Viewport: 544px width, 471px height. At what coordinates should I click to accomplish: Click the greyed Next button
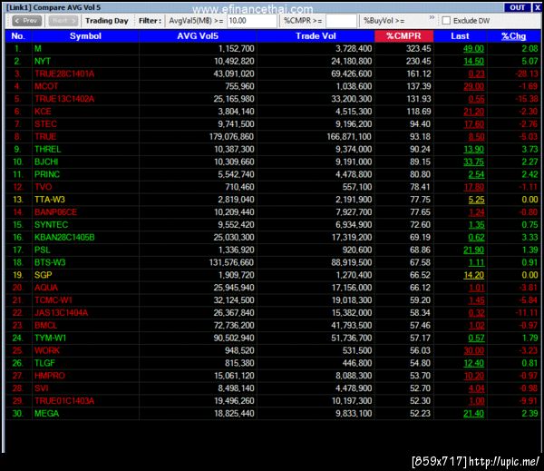[x=63, y=21]
